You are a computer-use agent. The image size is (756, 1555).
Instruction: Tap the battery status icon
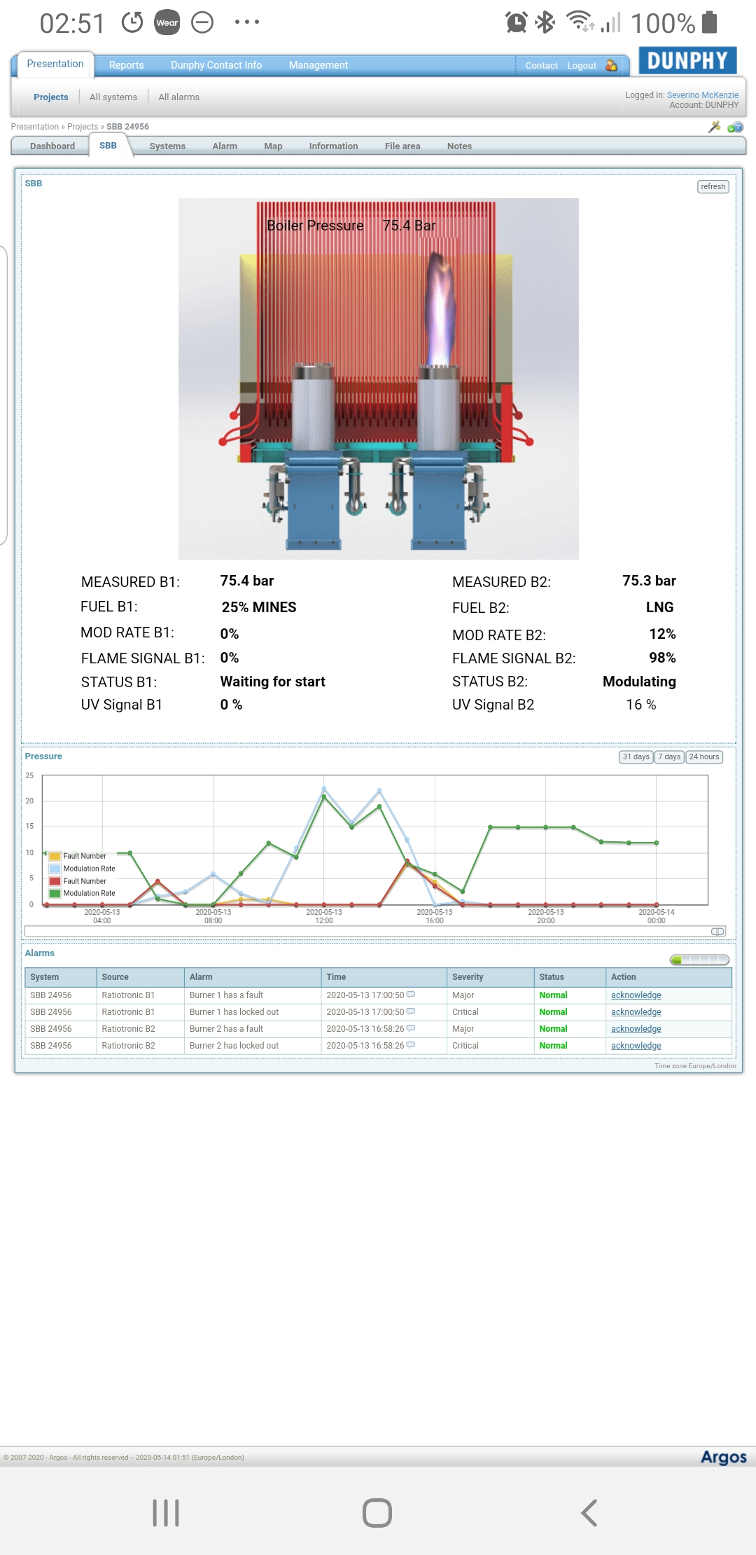click(709, 22)
